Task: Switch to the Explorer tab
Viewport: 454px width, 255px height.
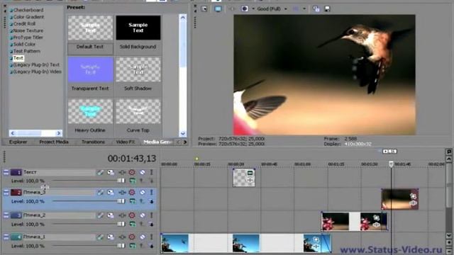Action: click(x=18, y=142)
